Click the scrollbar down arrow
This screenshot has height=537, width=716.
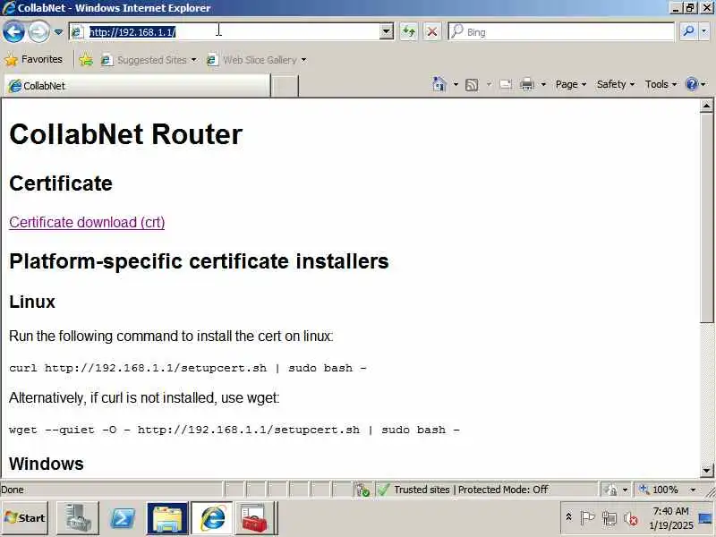coord(706,469)
